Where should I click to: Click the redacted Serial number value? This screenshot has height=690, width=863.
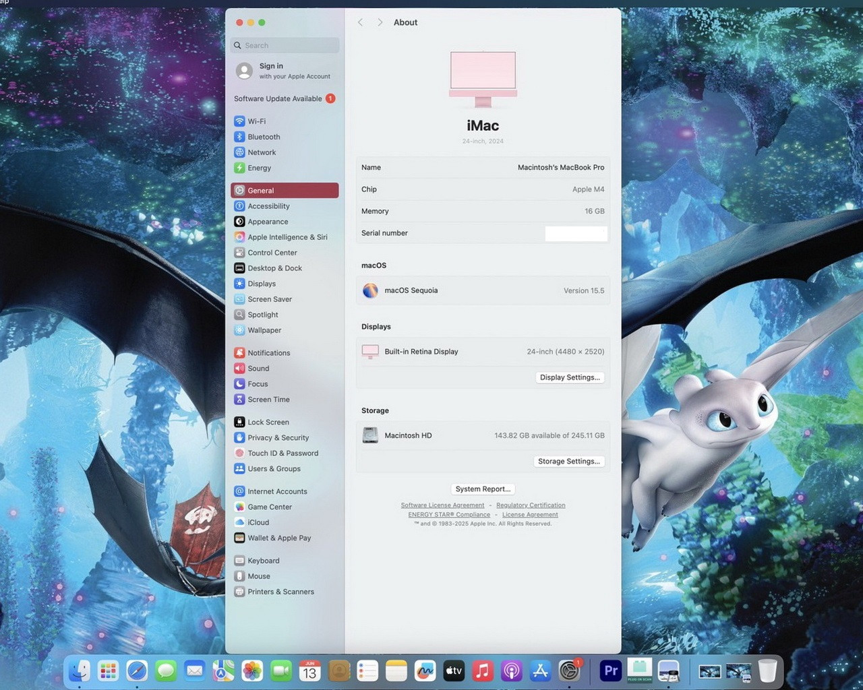576,234
